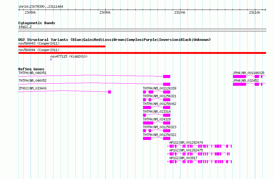Click the 23080k ruler tick label
Screen dimensions: 275x179
click(30, 12)
